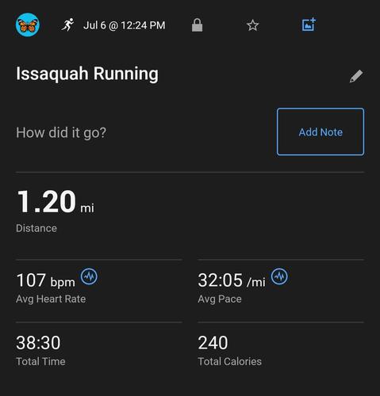
Task: Toggle the privacy lock icon
Action: pos(197,25)
